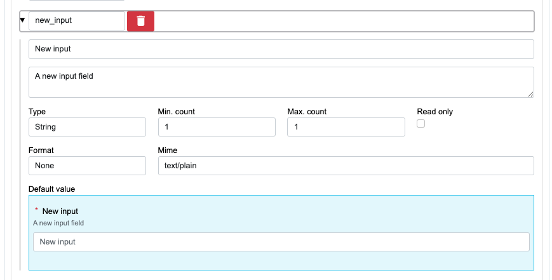The image size is (552, 280).
Task: Click the 'Read only' label
Action: [x=434, y=112]
